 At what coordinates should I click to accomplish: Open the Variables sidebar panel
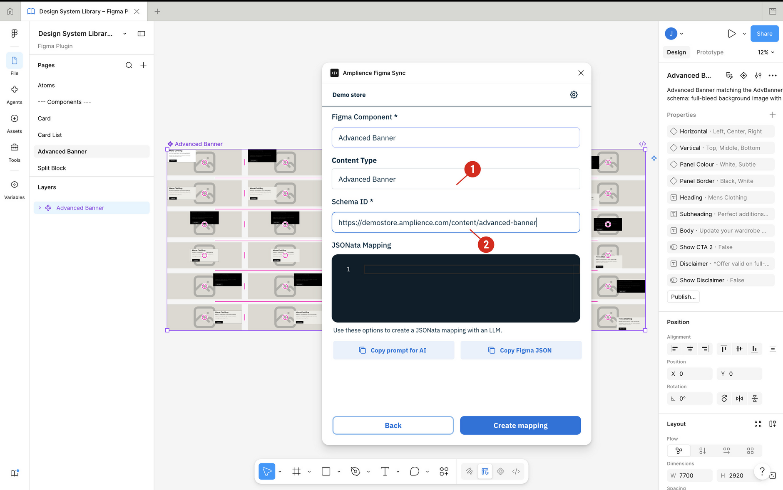[x=14, y=190]
